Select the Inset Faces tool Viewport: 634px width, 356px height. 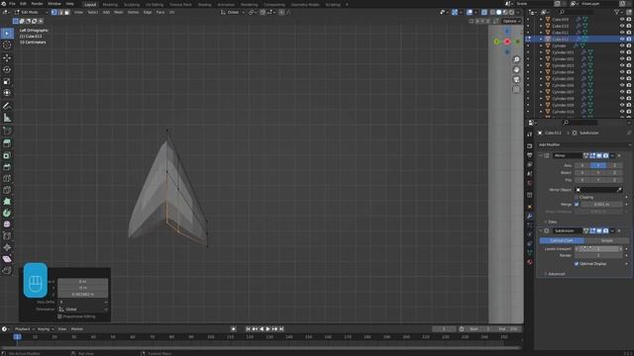[7, 155]
